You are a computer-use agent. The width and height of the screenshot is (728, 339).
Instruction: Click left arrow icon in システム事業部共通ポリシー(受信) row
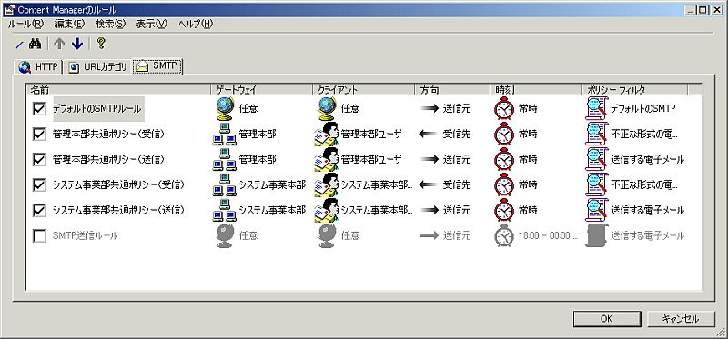428,185
